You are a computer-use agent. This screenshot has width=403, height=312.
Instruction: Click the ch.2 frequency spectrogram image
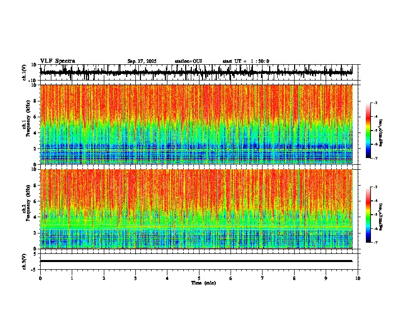point(196,209)
